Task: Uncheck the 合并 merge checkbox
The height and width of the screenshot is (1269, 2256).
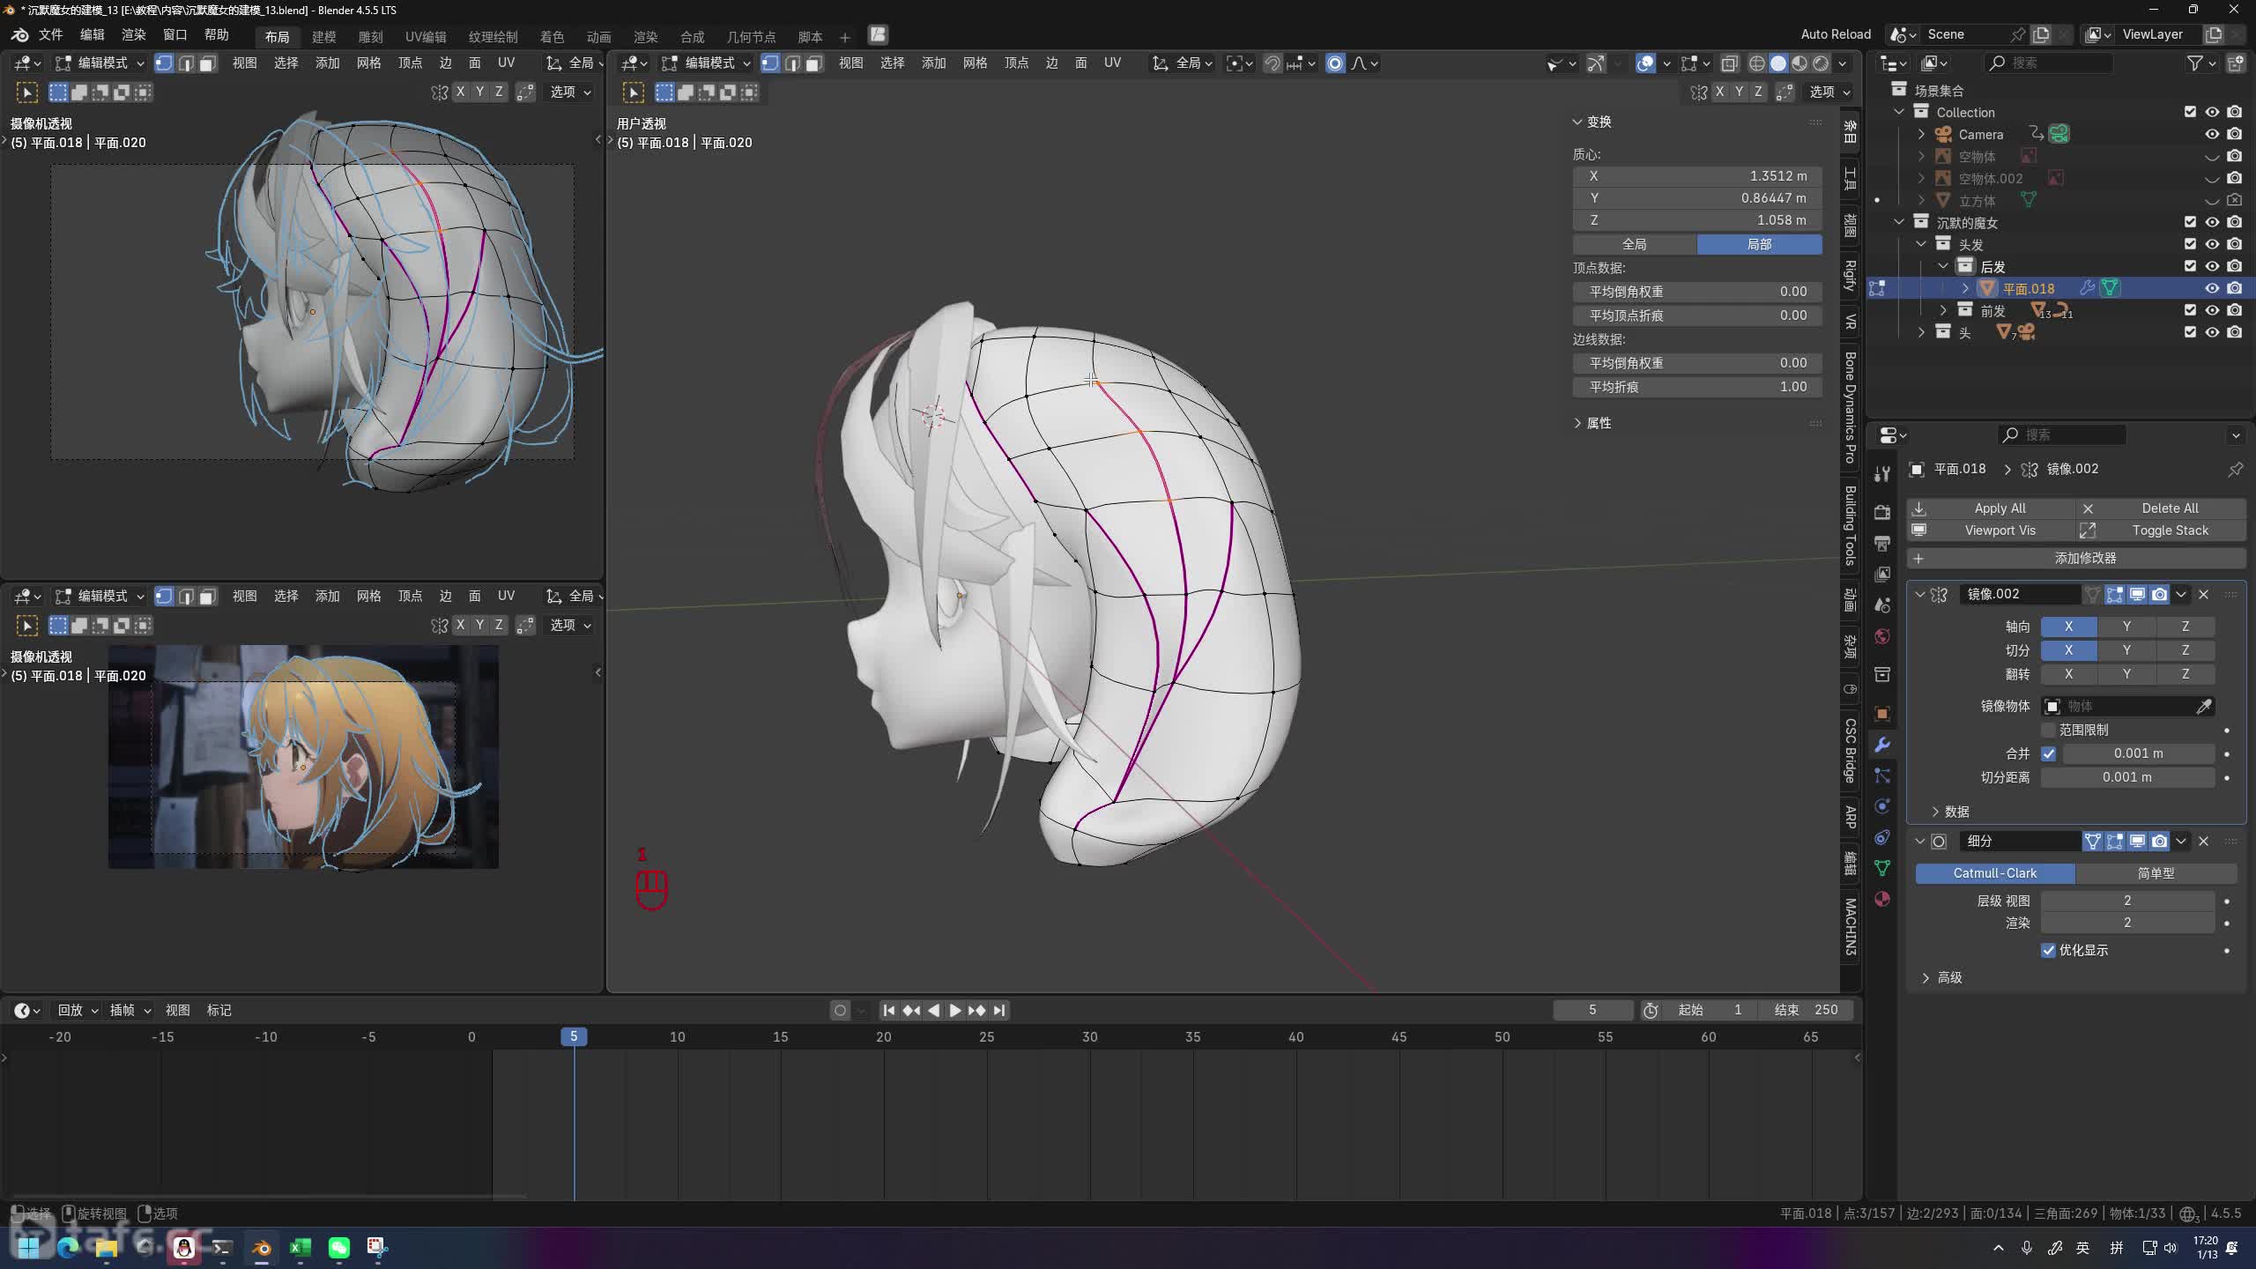Action: tap(2048, 753)
